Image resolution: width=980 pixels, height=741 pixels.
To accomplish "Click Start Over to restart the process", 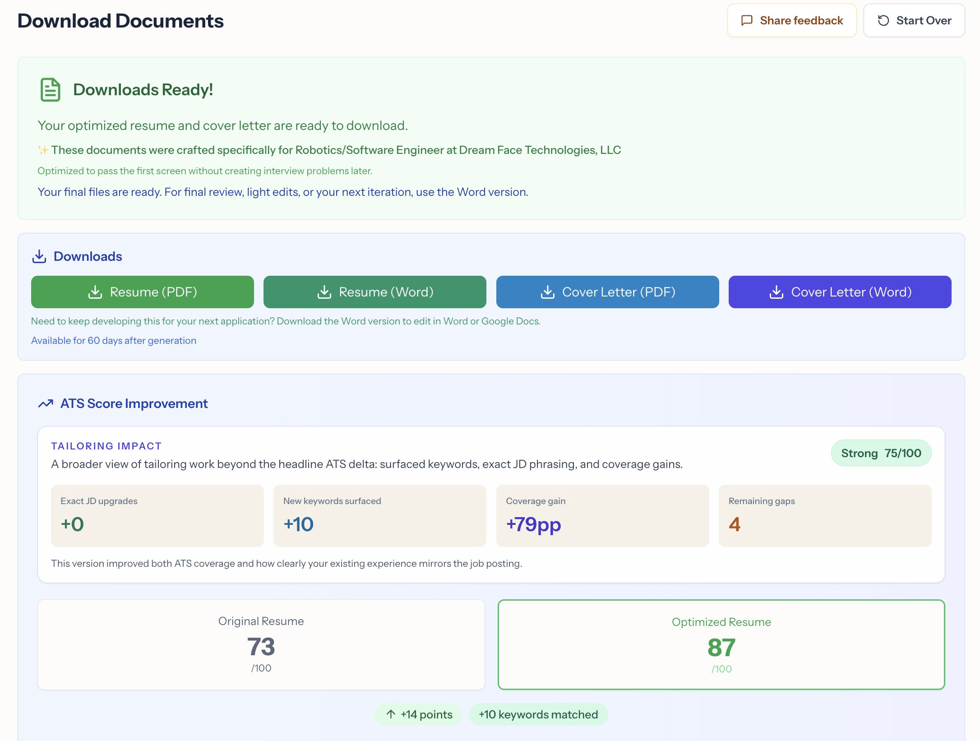I will [914, 20].
